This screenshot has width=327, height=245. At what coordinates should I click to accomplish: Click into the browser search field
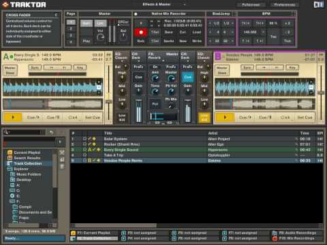coord(25,132)
